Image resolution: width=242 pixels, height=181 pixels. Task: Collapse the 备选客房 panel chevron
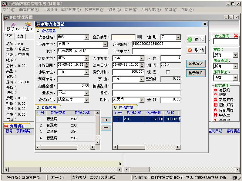[38, 107]
